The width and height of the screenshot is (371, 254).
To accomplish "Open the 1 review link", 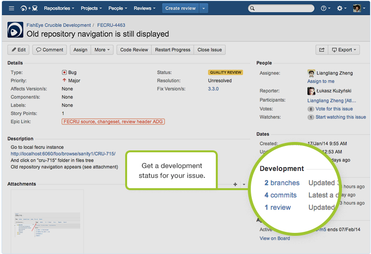I will pos(277,207).
